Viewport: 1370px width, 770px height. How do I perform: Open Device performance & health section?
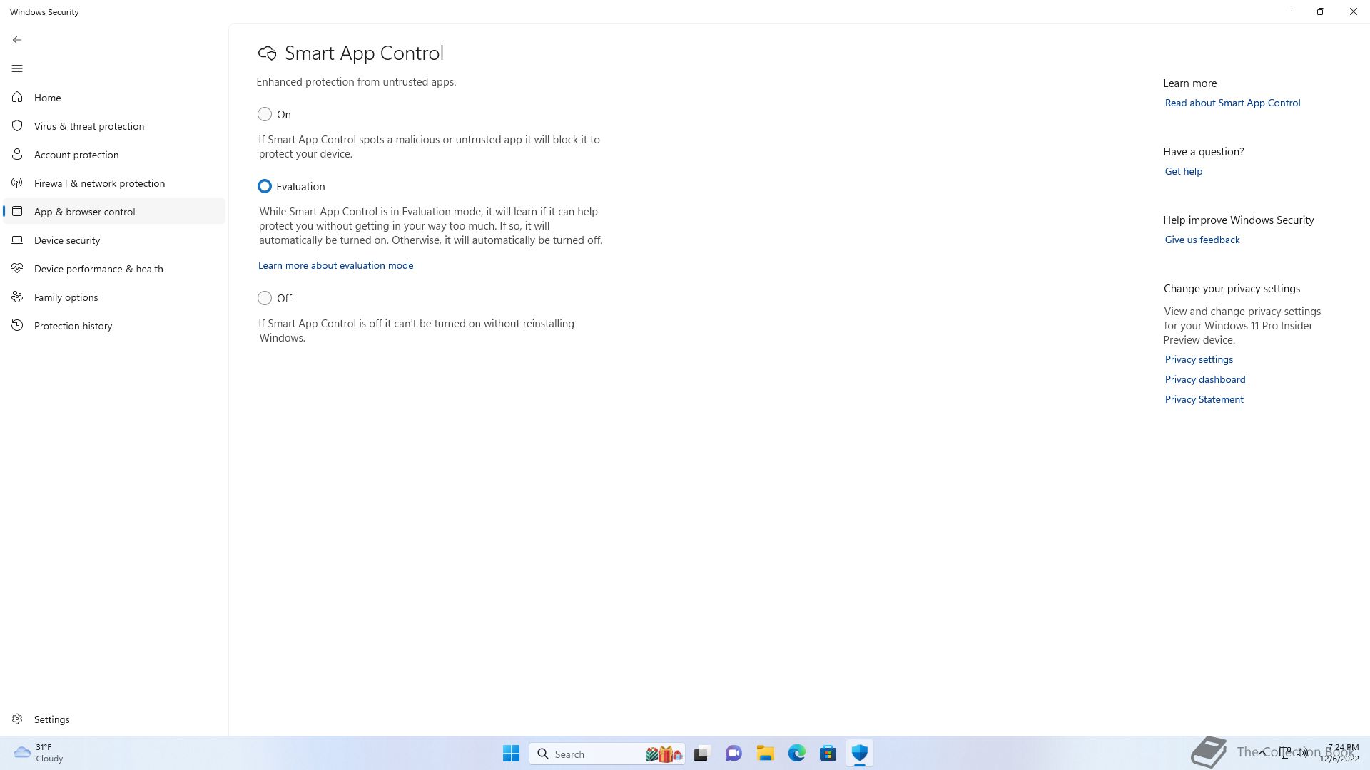[114, 268]
